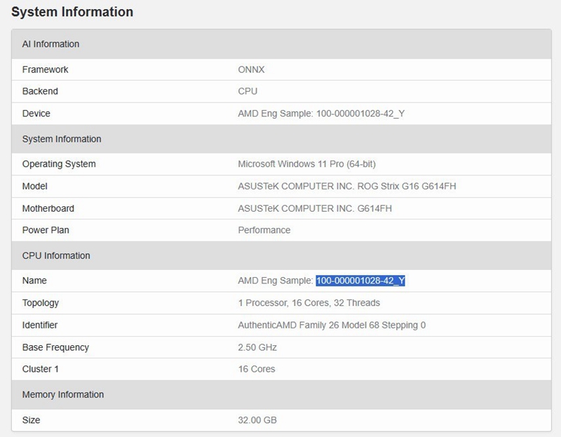Screen dimensions: 561x437
Task: Click the Memory Information section header
Action: (x=63, y=394)
